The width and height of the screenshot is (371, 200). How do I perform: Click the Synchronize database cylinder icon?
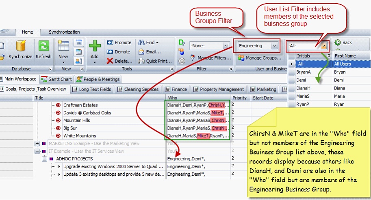coord(20,45)
